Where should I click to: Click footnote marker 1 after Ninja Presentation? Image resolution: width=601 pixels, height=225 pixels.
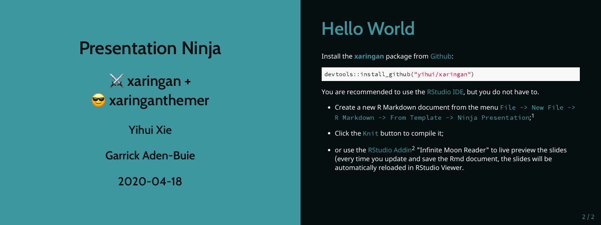point(533,116)
